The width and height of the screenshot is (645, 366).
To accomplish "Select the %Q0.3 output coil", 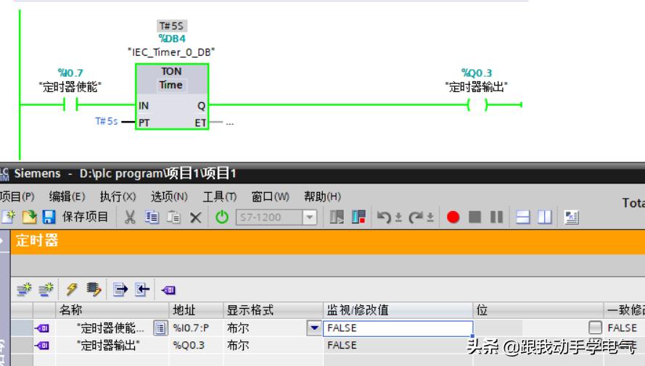I will 477,104.
